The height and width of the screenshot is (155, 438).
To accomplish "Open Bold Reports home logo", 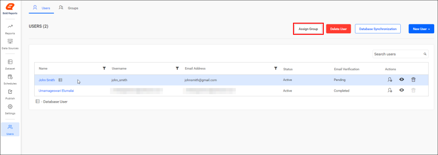I will [10, 9].
